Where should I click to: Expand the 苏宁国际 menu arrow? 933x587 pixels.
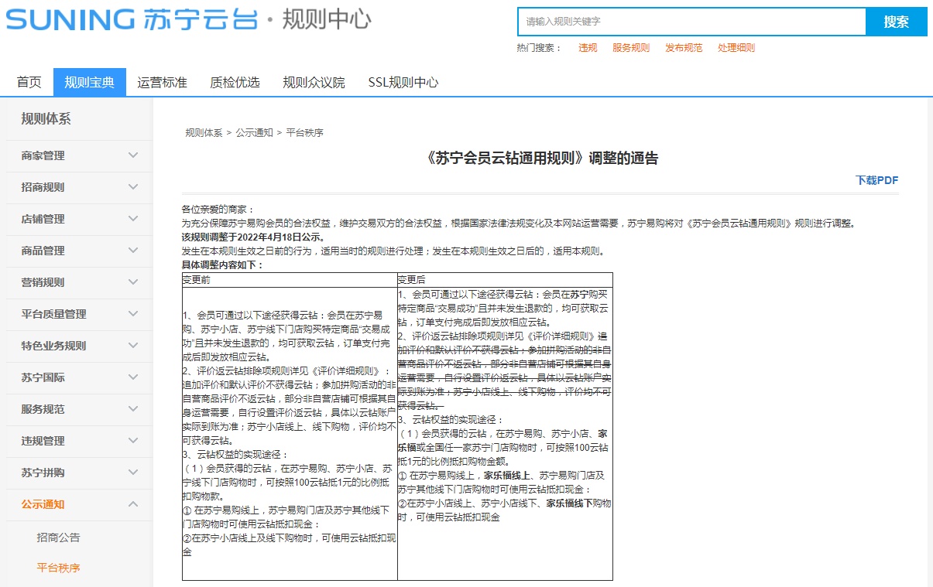(x=133, y=377)
